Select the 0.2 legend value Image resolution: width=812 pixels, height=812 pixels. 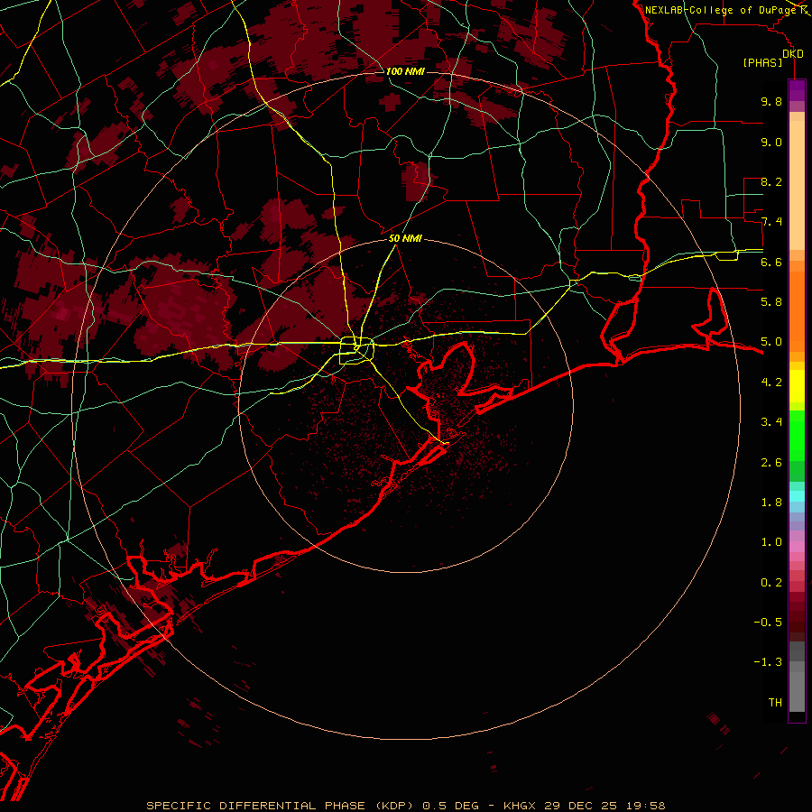point(771,583)
